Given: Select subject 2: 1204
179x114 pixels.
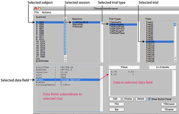Looking at the screenshot, I should click(50, 24).
